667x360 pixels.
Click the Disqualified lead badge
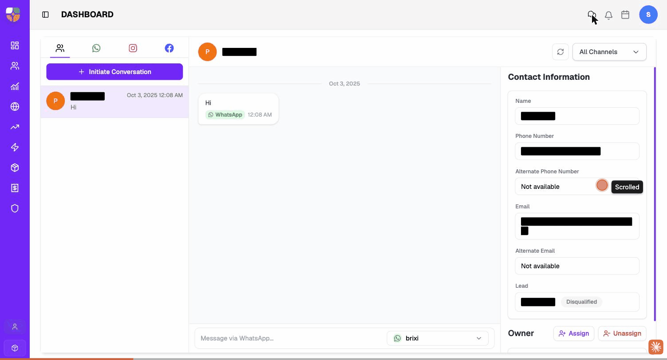pos(581,302)
